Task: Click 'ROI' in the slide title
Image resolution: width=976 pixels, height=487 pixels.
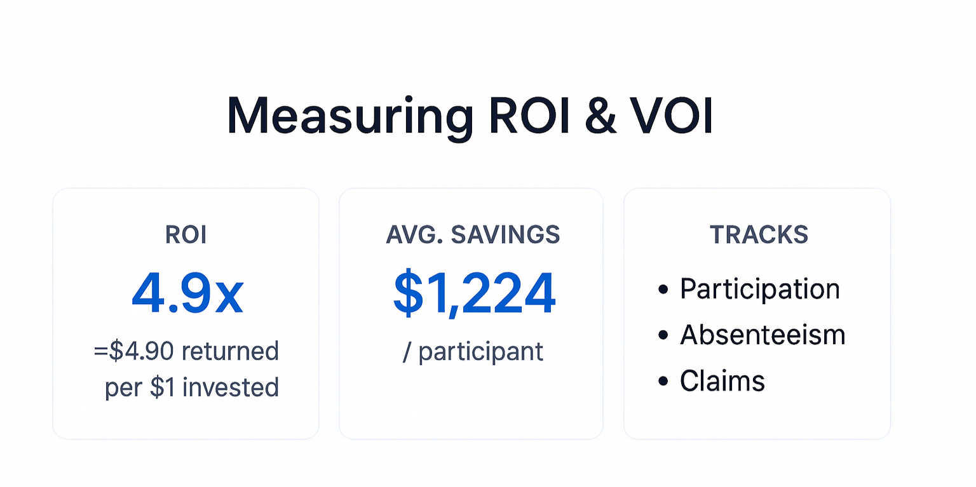Action: (x=529, y=117)
